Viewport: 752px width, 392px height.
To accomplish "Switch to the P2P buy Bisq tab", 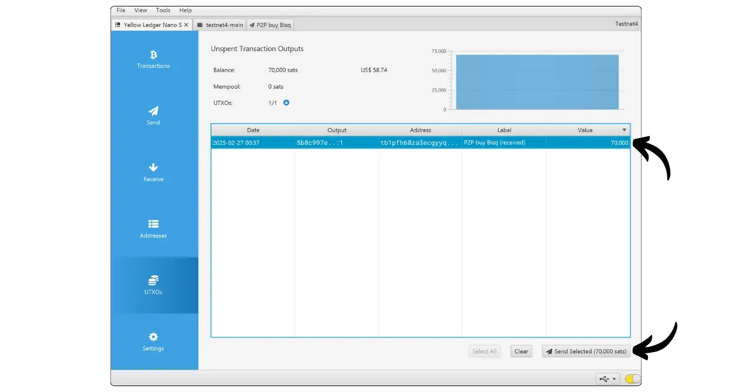I will click(270, 25).
